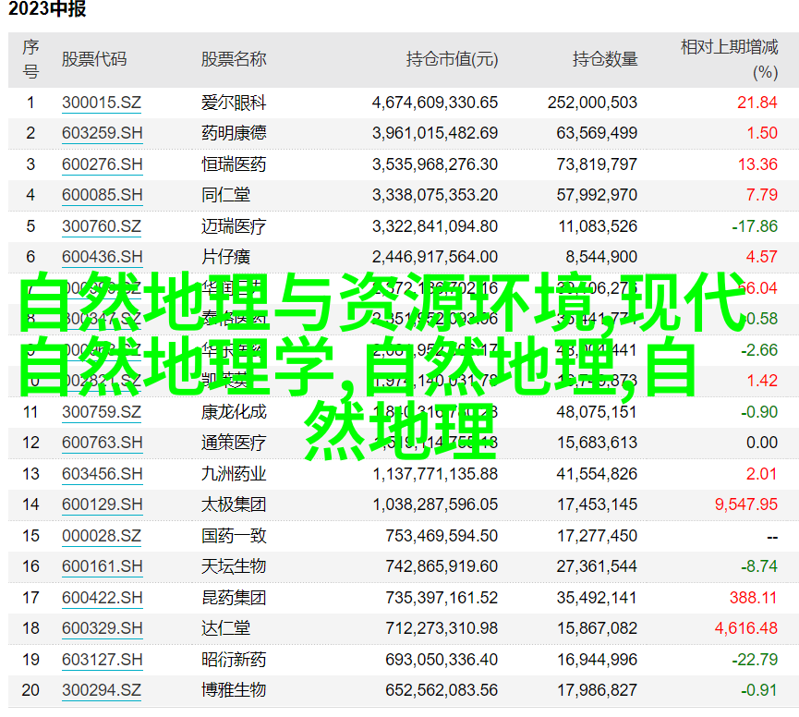Open stock code link 600422.SH
The height and width of the screenshot is (717, 799).
pos(102,598)
